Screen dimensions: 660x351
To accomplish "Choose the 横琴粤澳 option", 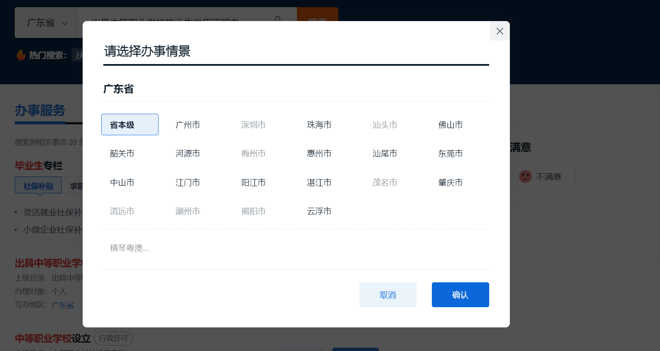I will [x=129, y=248].
